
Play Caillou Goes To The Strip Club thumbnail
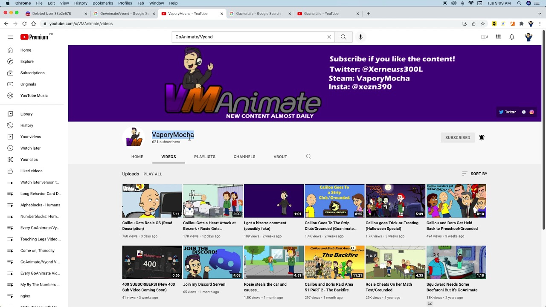(334, 201)
